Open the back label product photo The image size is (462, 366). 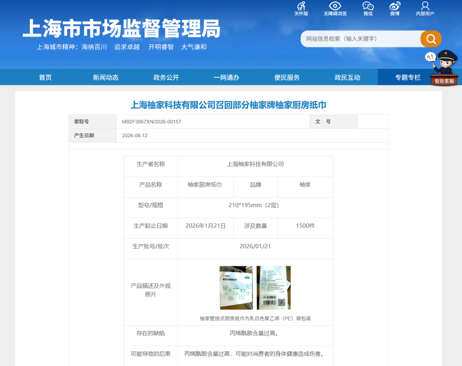pyautogui.click(x=273, y=287)
